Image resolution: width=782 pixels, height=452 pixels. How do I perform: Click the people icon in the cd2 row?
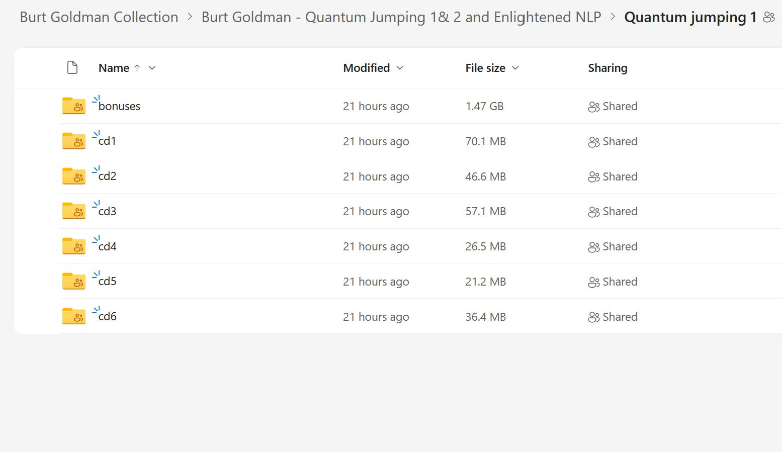tap(593, 177)
